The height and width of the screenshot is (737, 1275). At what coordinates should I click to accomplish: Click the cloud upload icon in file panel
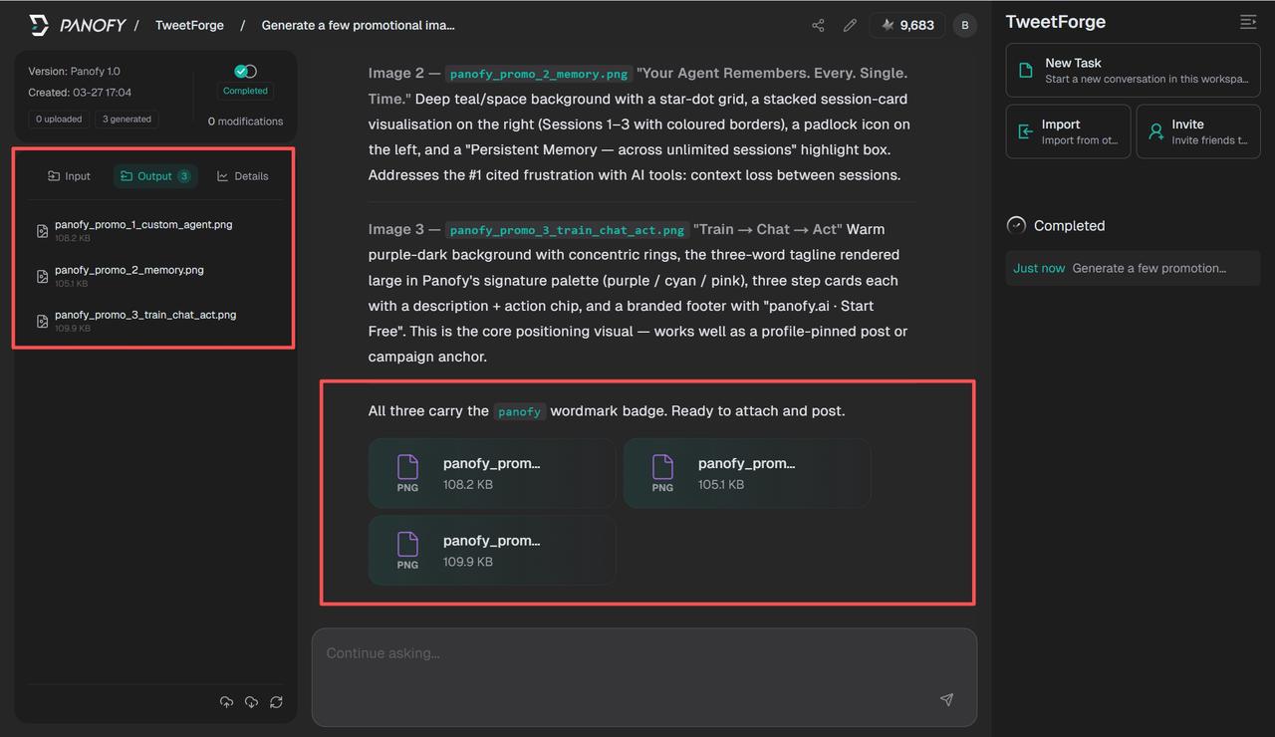[226, 702]
